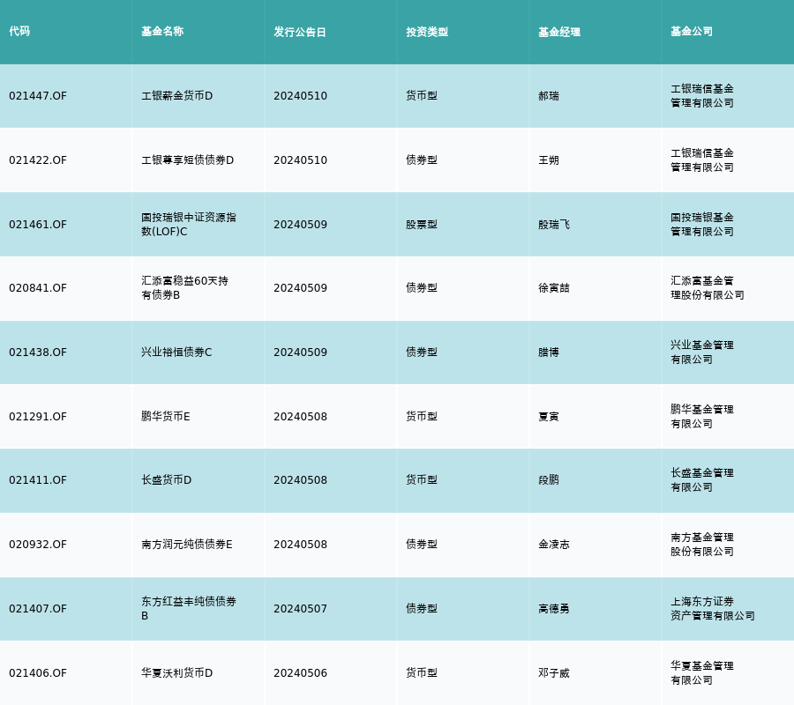Viewport: 794px width, 705px height.
Task: Click company 华夏基金管理有限公司
Action: click(x=702, y=672)
